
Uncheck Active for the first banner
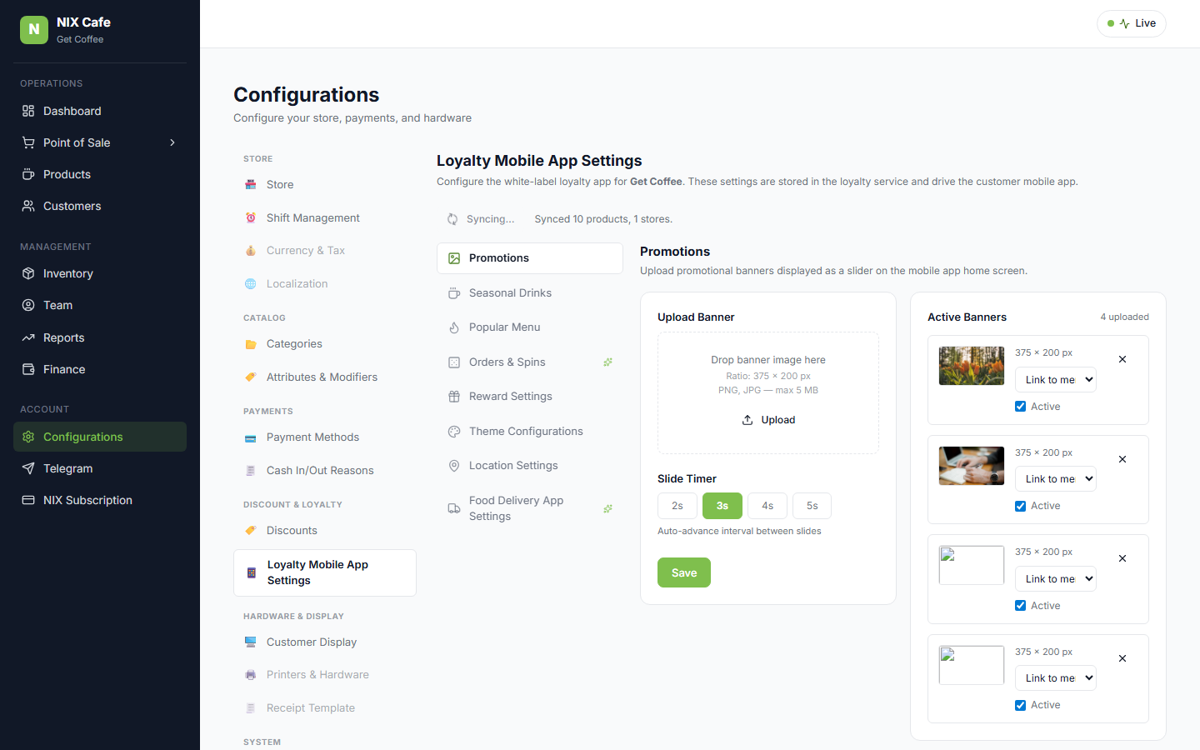coord(1020,407)
